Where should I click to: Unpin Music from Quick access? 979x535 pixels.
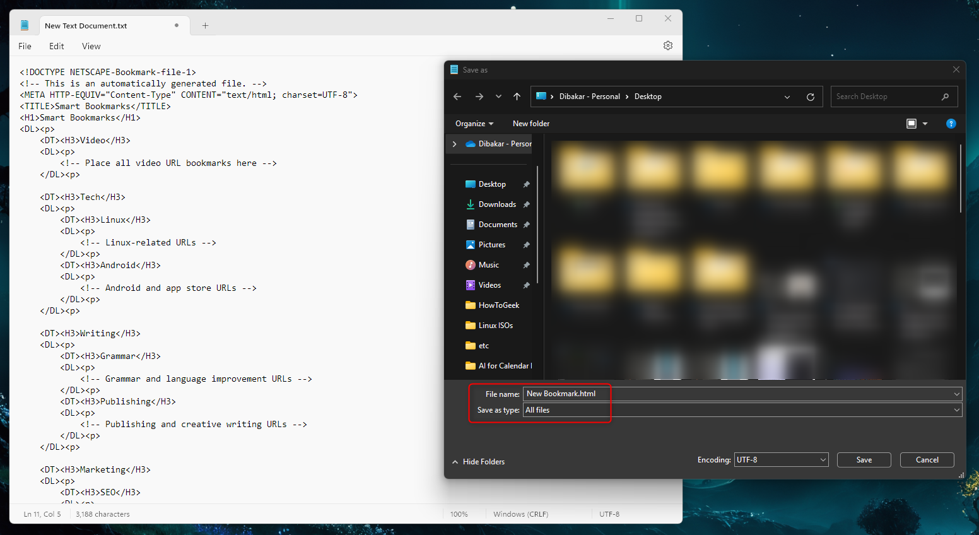click(x=527, y=264)
